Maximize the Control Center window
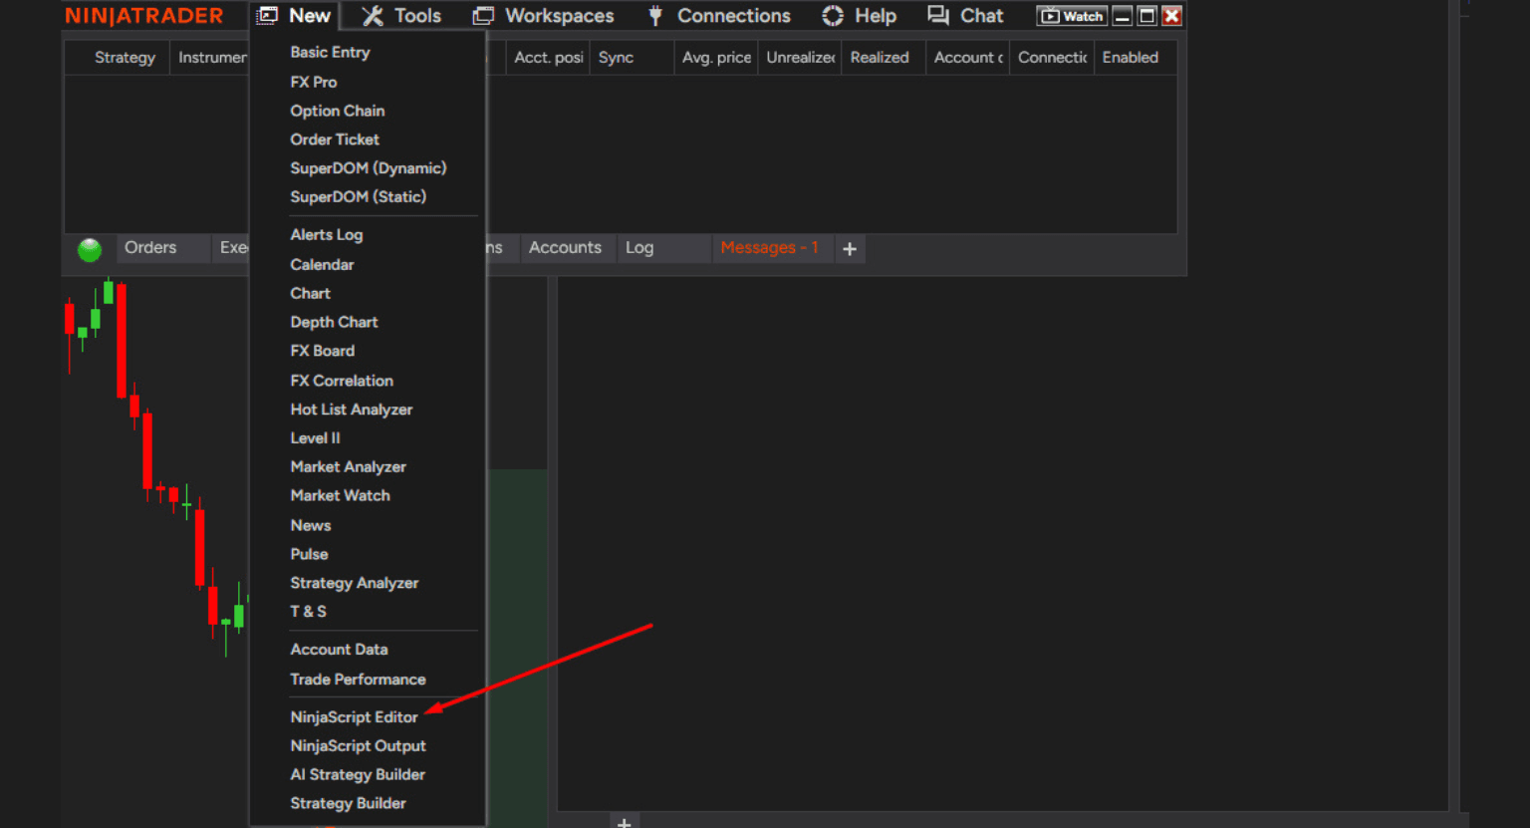 point(1147,16)
